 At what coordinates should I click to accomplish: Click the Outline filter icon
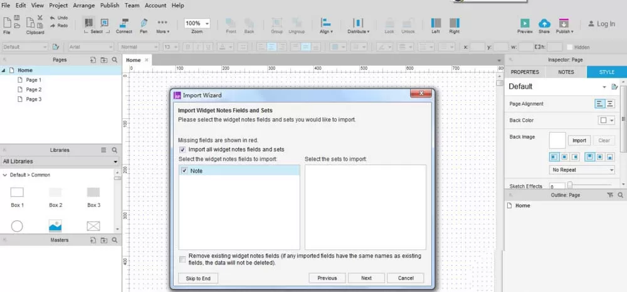[x=610, y=195]
